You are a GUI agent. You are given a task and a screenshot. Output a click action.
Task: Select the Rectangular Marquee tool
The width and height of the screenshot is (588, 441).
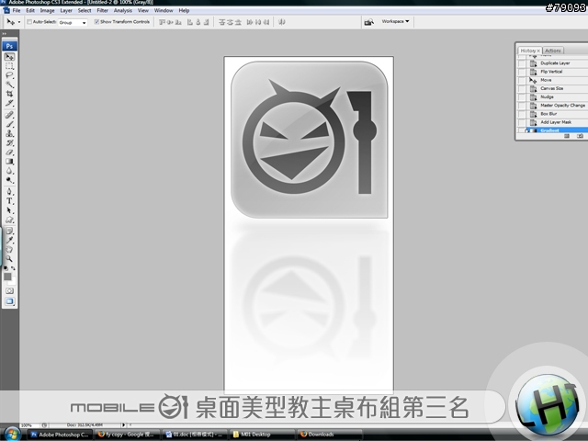coord(9,66)
